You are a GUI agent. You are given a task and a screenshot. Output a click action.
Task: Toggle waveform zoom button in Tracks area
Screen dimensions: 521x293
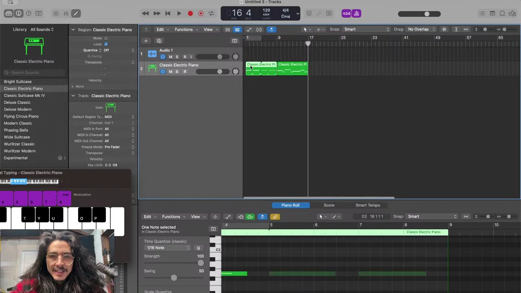(444, 29)
